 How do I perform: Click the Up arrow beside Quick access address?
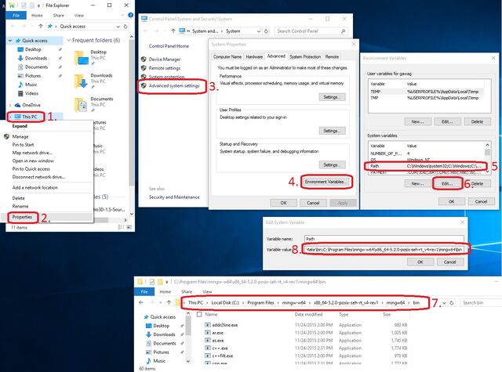[x=41, y=26]
